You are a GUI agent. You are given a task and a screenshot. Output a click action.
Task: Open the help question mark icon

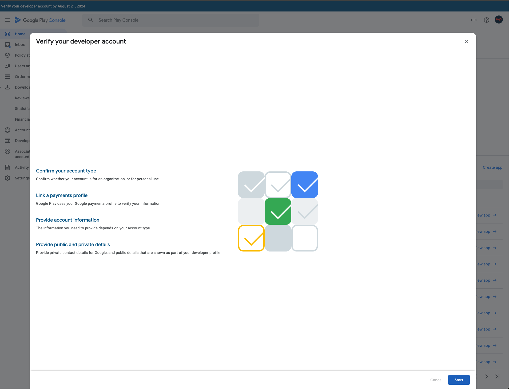point(487,20)
